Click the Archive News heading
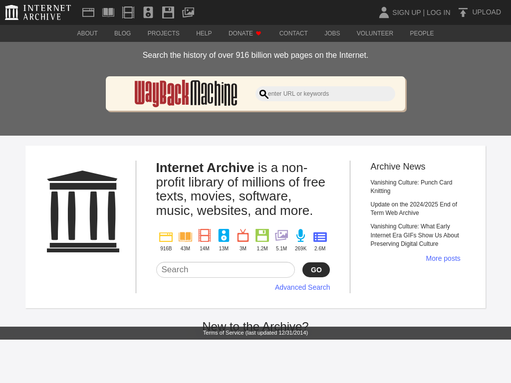511x383 pixels. [398, 167]
